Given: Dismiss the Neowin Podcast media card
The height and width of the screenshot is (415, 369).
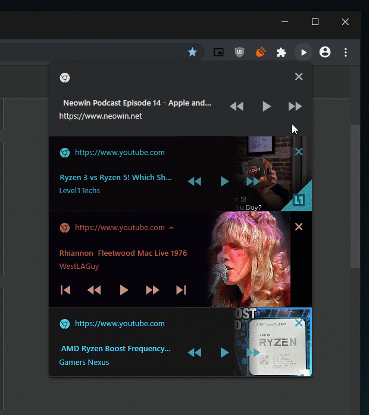Looking at the screenshot, I should [299, 77].
